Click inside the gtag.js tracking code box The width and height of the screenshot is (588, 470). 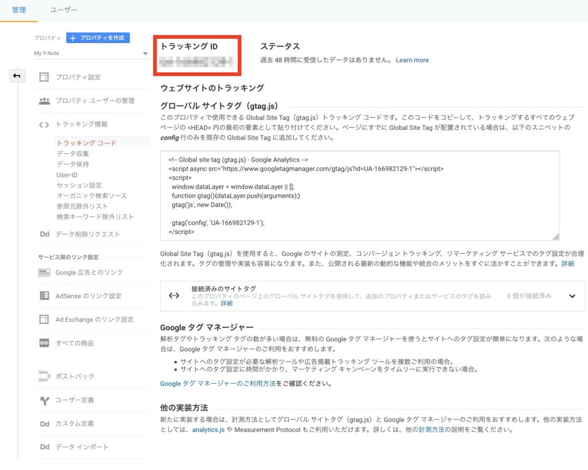tap(359, 195)
